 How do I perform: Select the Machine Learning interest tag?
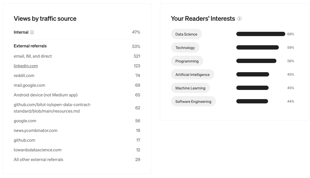pos(190,88)
